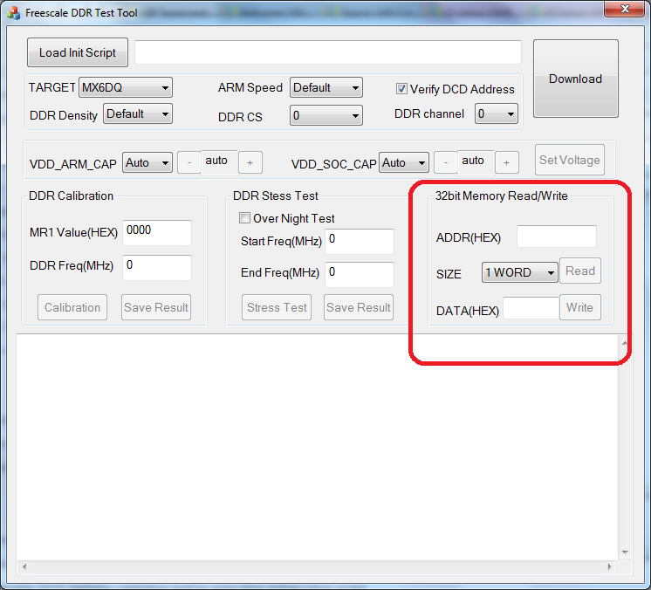Click the VDD_SOC_CAP auto value field
The image size is (651, 590).
tap(476, 162)
